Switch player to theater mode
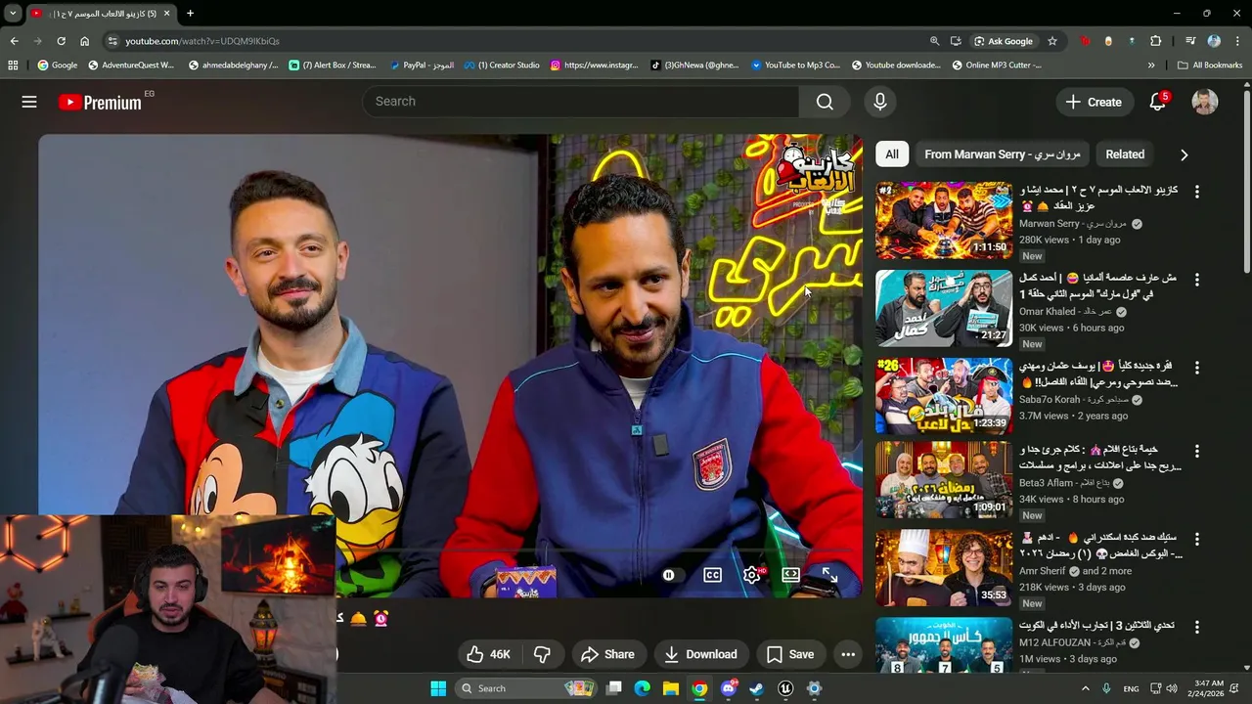This screenshot has width=1252, height=704. 790,575
